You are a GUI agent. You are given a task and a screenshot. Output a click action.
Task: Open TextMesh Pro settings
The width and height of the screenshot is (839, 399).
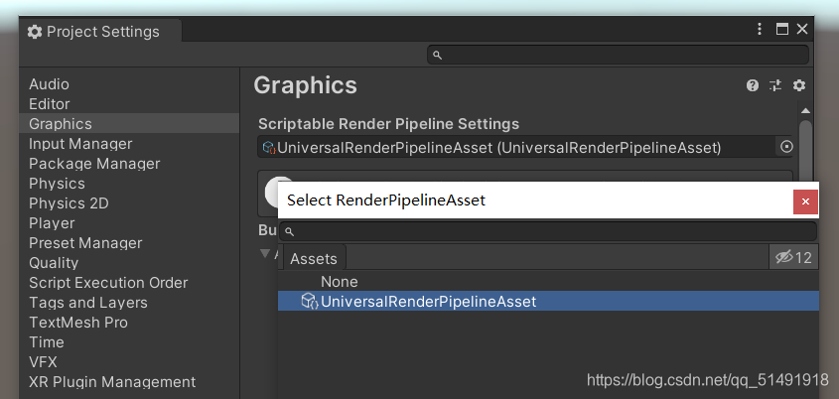click(x=129, y=322)
